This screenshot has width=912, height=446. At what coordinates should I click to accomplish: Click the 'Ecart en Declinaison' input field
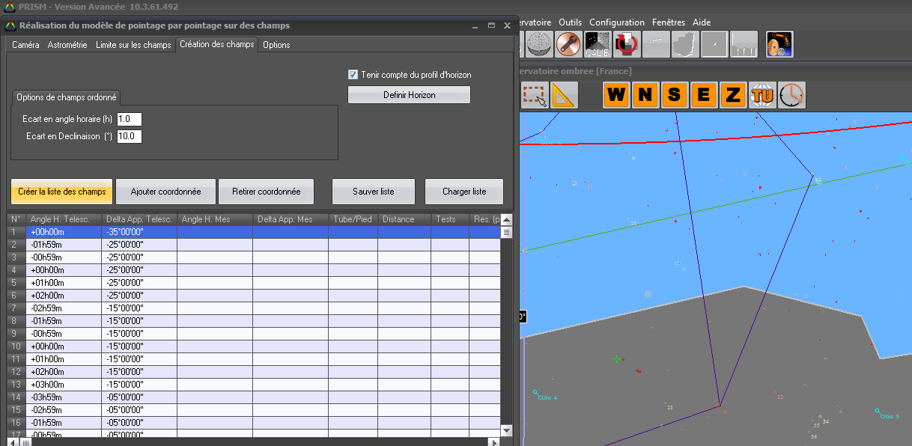point(129,136)
